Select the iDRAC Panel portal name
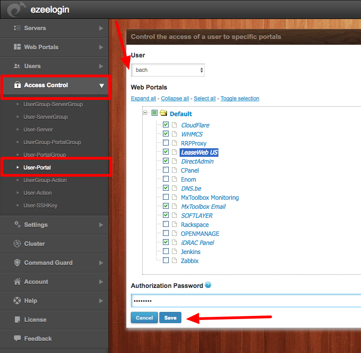 [198, 243]
